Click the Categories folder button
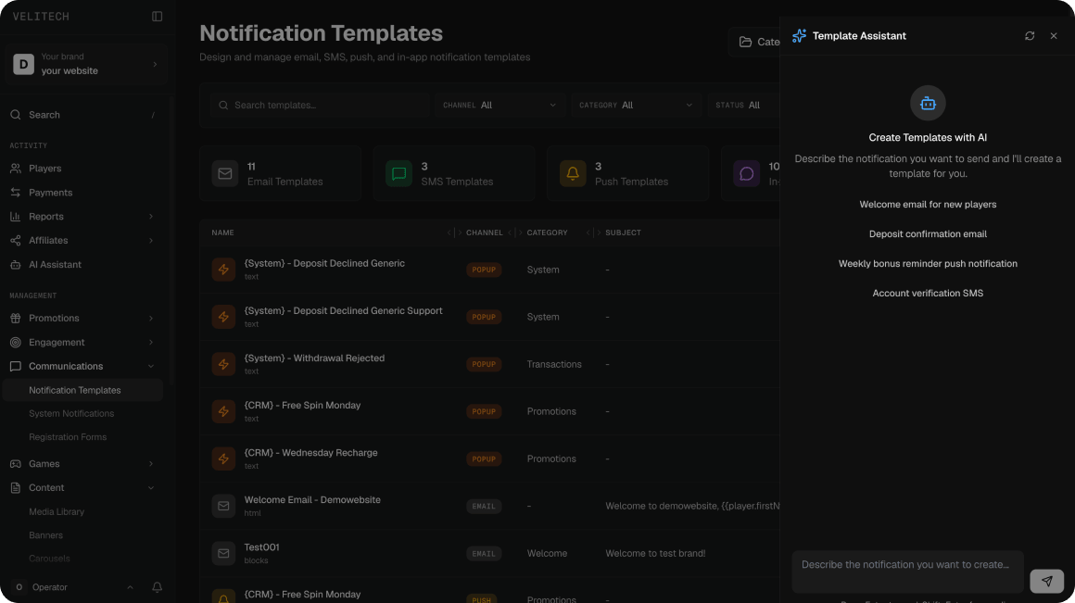The height and width of the screenshot is (603, 1075). click(755, 42)
